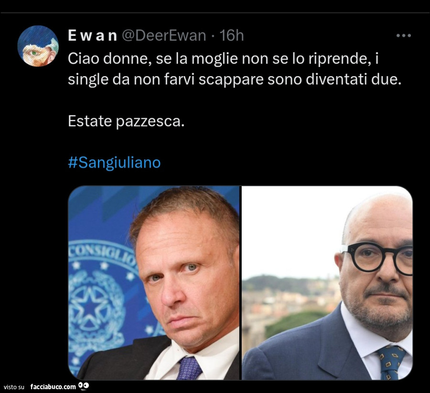Click the patterned teal tie in right photo
The image size is (430, 393).
[390, 363]
